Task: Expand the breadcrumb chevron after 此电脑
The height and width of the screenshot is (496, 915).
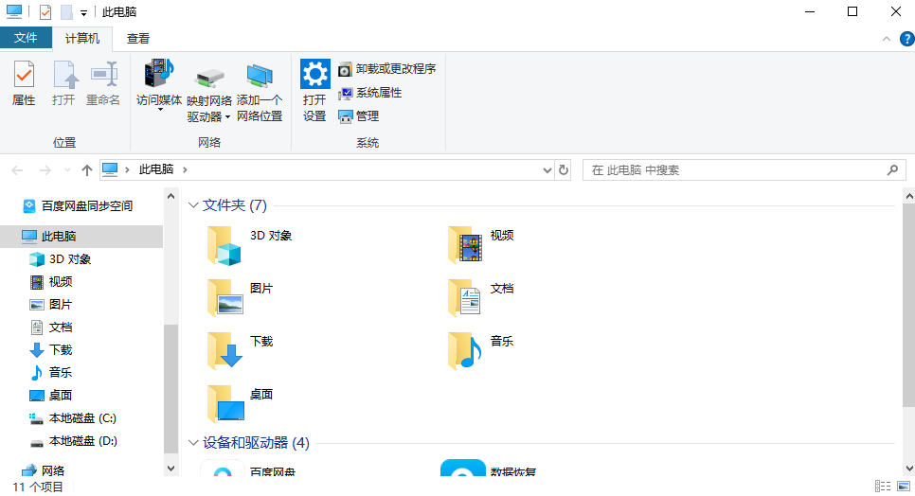Action: (185, 169)
